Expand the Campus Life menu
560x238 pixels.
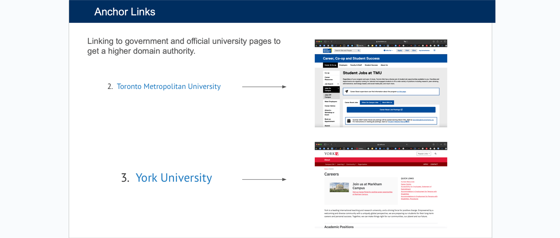(330, 164)
